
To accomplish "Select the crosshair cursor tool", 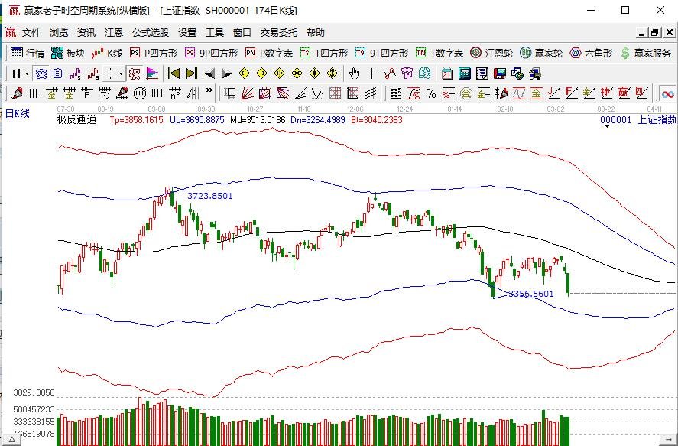I will point(371,73).
